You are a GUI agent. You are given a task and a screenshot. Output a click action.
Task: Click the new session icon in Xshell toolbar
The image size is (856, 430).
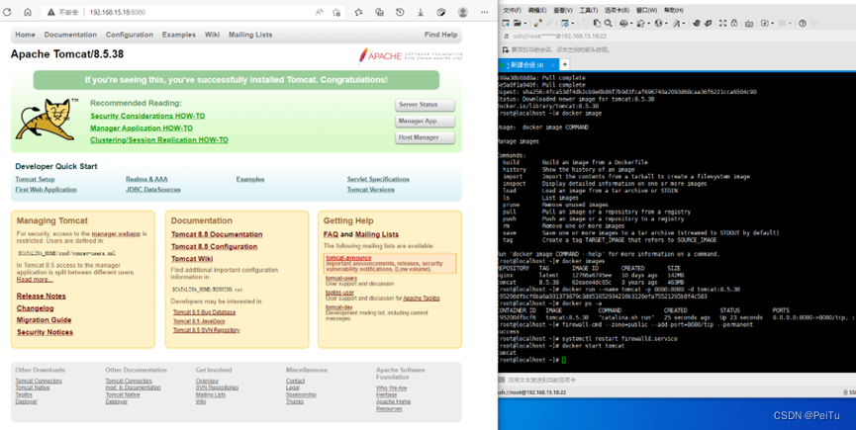[506, 24]
